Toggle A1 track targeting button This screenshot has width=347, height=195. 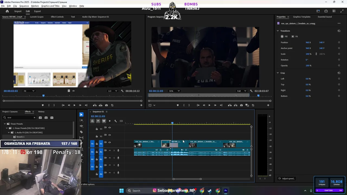pos(101,152)
